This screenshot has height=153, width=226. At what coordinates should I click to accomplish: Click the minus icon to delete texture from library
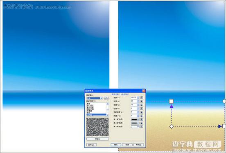pos(107,98)
